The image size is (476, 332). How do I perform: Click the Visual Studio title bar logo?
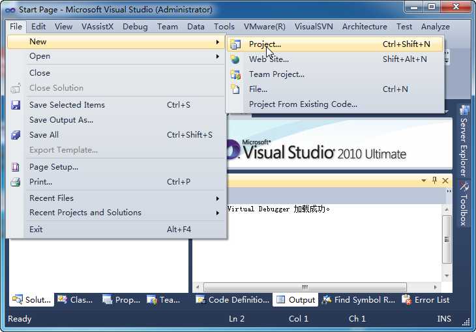10,10
